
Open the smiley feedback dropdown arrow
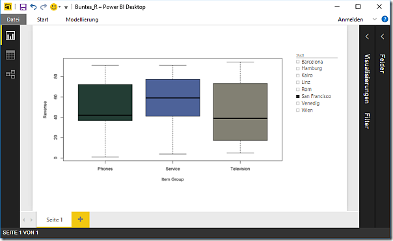tap(60, 7)
